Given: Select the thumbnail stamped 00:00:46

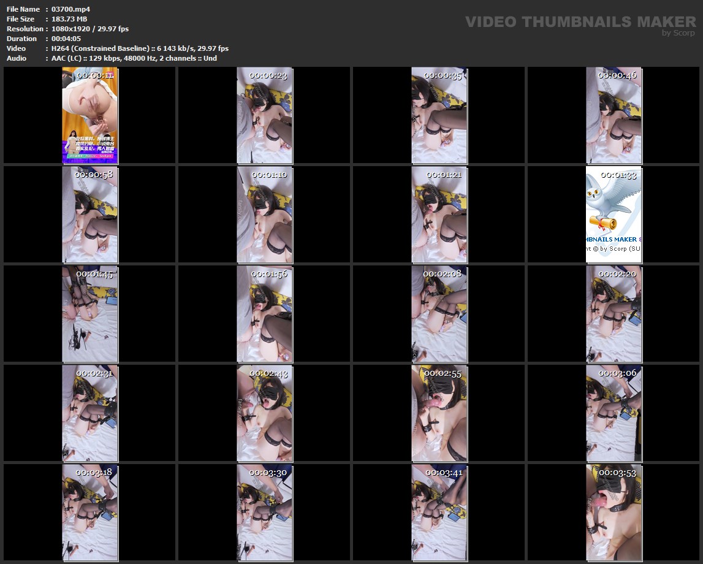Looking at the screenshot, I should pyautogui.click(x=614, y=115).
